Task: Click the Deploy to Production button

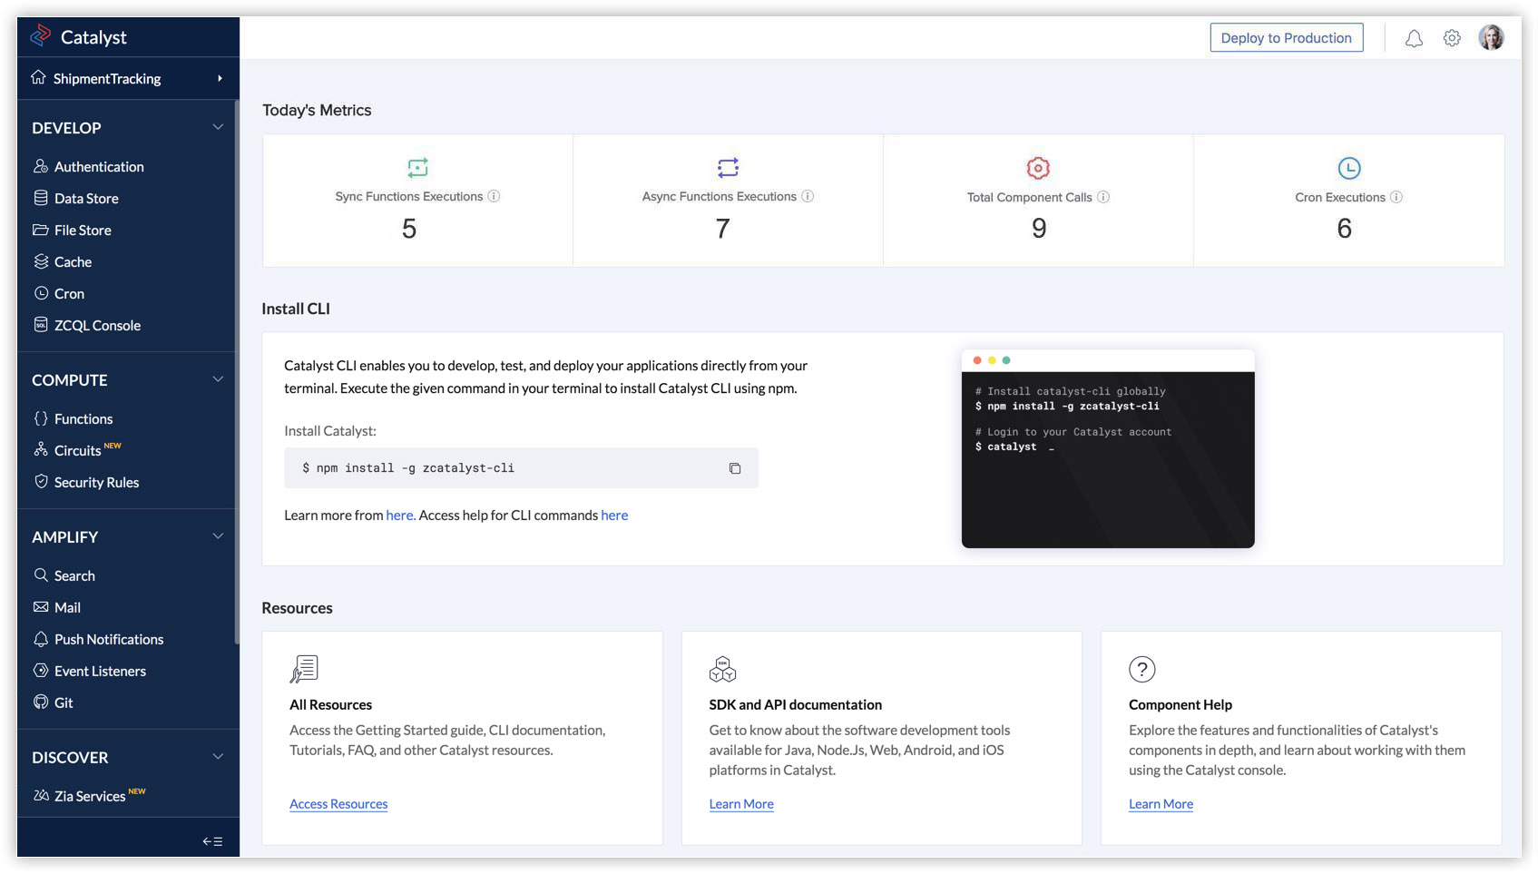Action: coord(1286,38)
